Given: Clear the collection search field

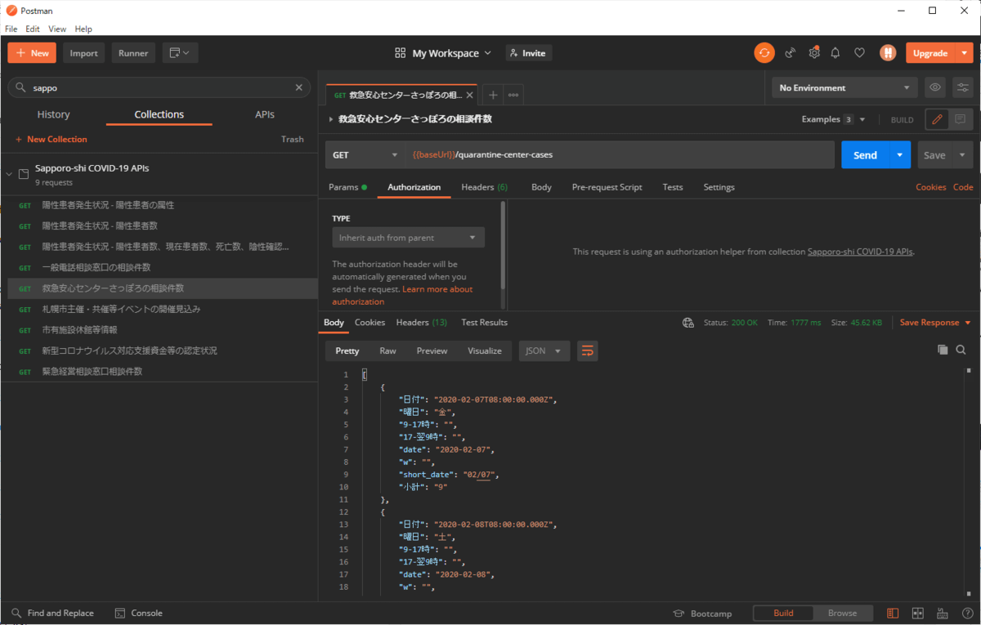Looking at the screenshot, I should [x=298, y=87].
